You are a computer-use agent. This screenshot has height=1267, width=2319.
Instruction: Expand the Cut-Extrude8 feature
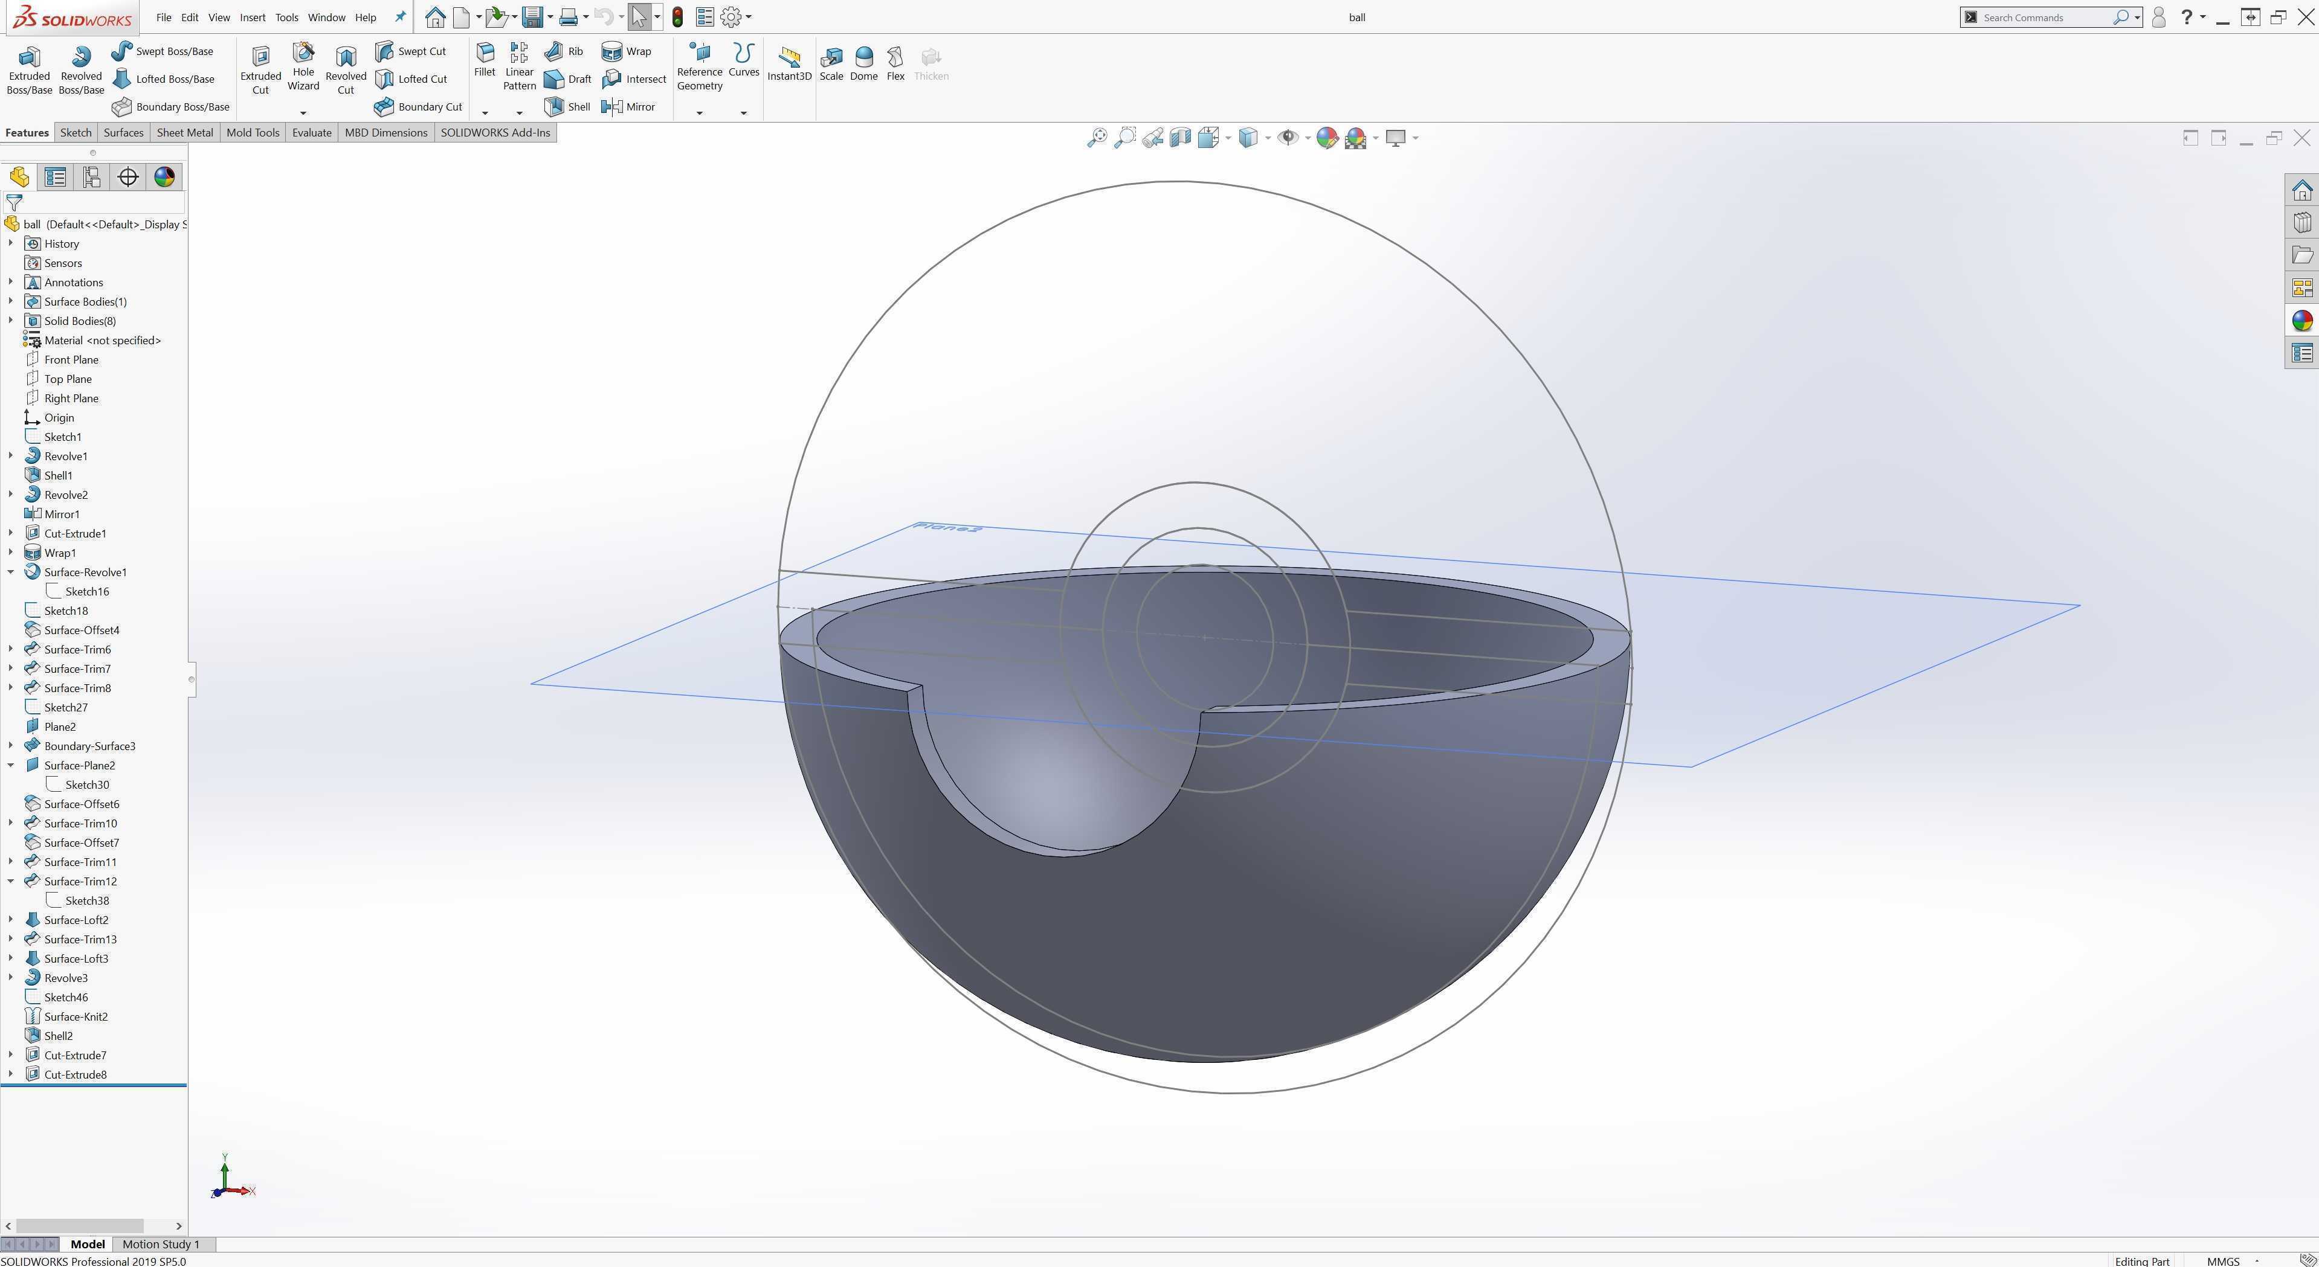[x=11, y=1074]
